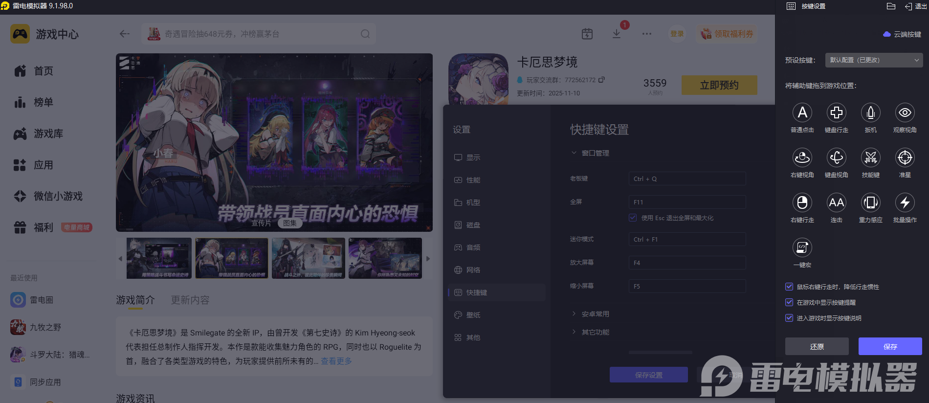Screen dimensions: 929x403
Task: Expand the 安卓常用 section
Action: click(590, 314)
